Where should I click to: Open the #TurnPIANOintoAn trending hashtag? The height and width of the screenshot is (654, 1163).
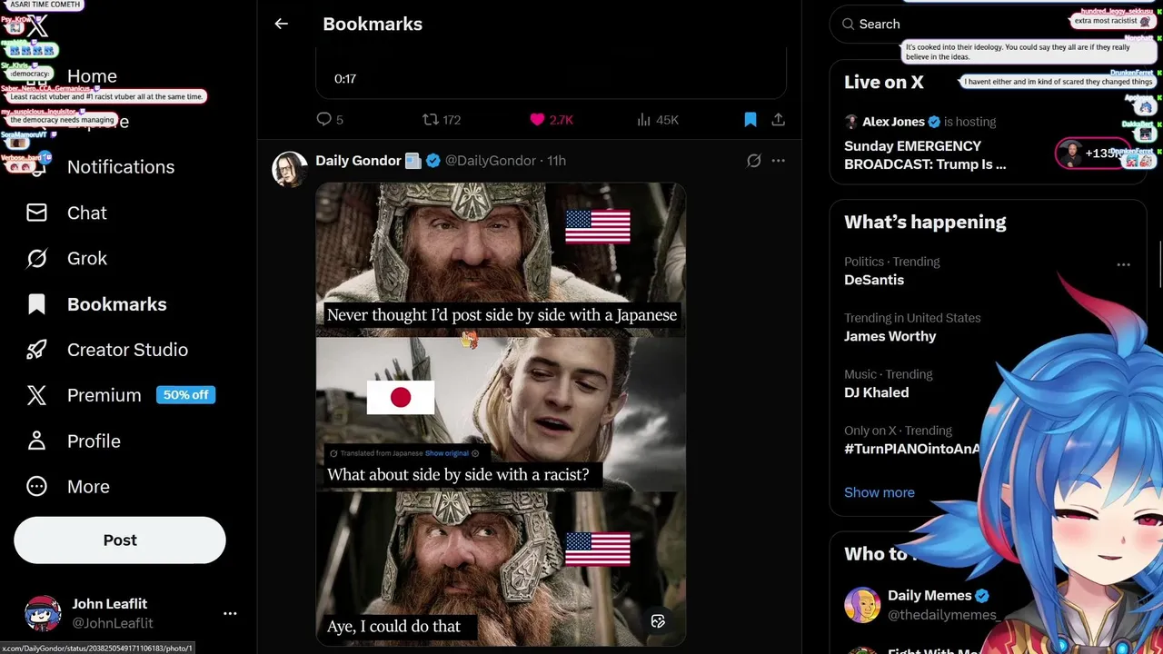[x=912, y=449]
